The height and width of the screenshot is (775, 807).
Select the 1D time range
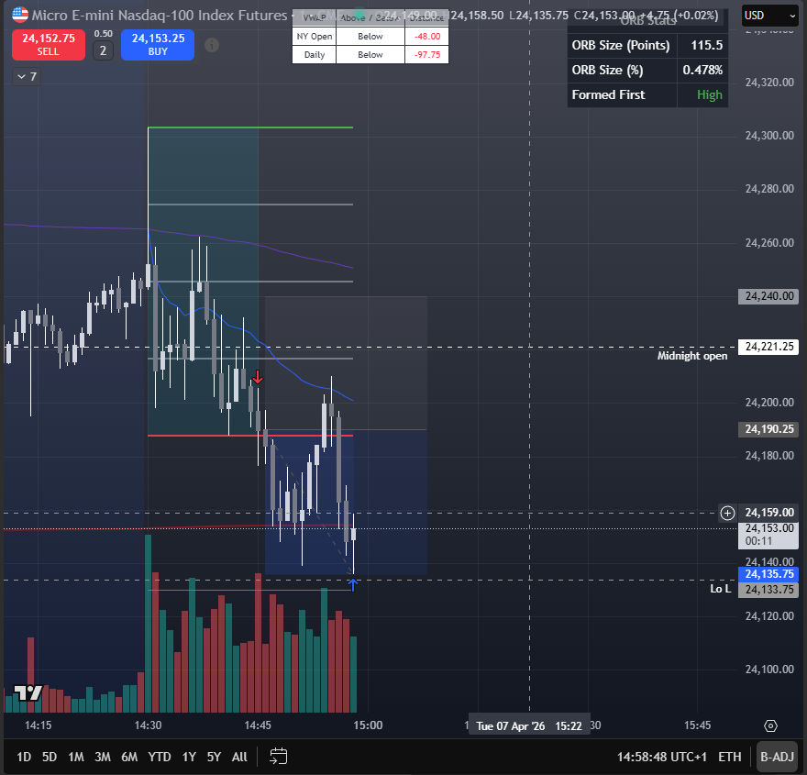coord(24,757)
